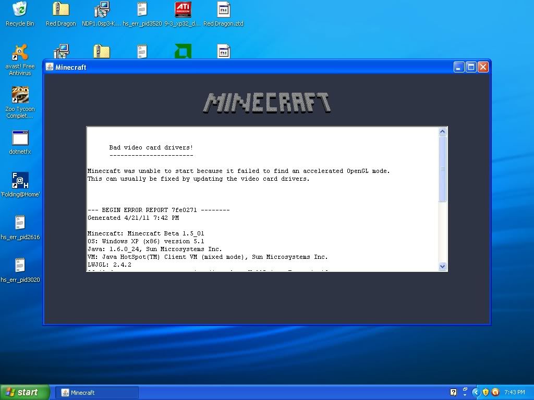Minimize the Minecraft window
Image resolution: width=534 pixels, height=400 pixels.
(x=459, y=67)
